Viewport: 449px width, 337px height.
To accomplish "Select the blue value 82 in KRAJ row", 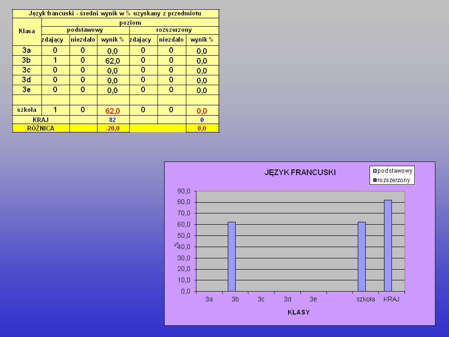I will click(112, 120).
